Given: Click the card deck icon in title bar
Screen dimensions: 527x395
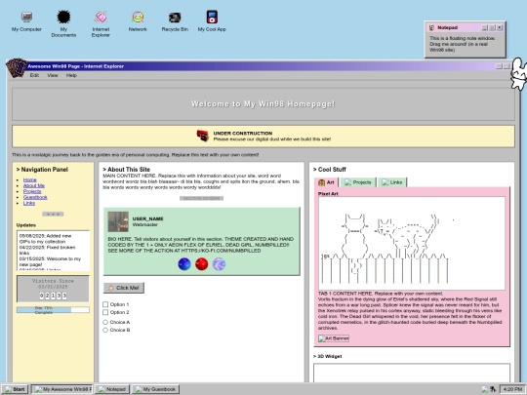Looking at the screenshot, I should point(17,67).
